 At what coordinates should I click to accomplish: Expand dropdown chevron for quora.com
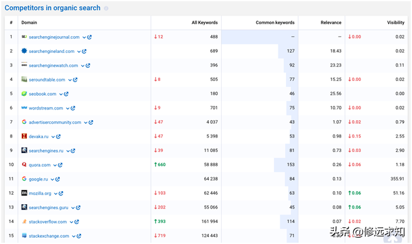tap(55, 165)
